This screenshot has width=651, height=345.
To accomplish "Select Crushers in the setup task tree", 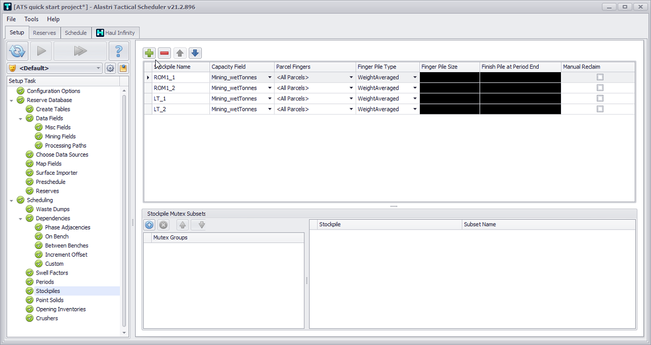I will pyautogui.click(x=47, y=318).
